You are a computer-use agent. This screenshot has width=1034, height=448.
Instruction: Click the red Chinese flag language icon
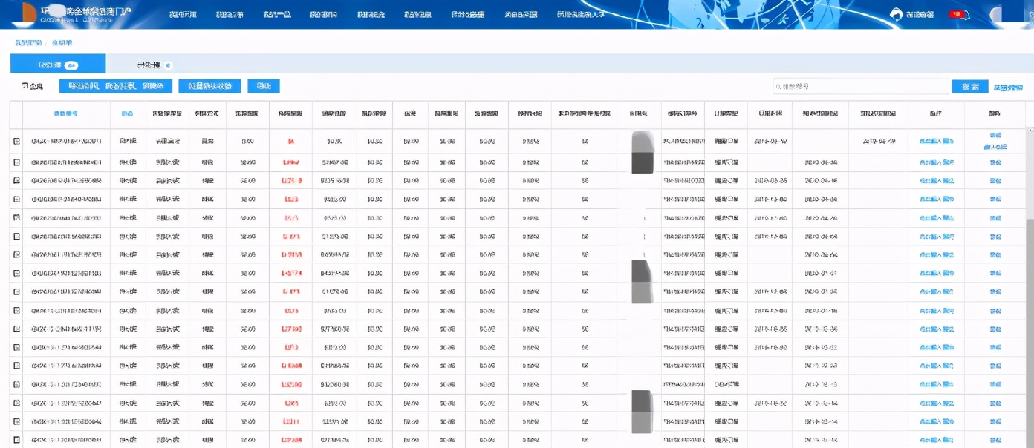956,14
